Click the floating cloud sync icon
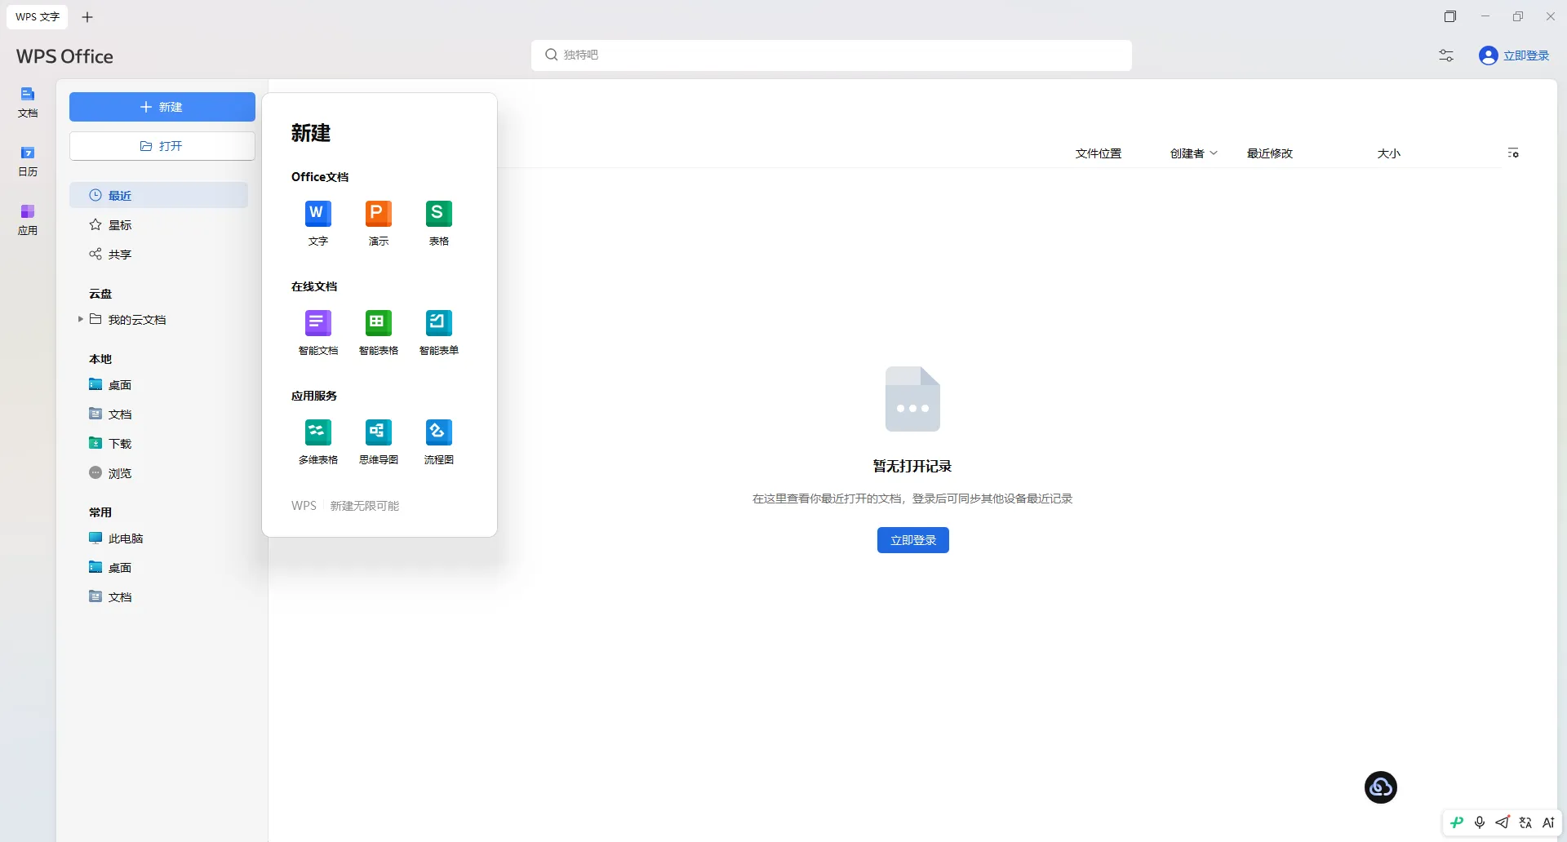The image size is (1567, 842). click(x=1380, y=787)
